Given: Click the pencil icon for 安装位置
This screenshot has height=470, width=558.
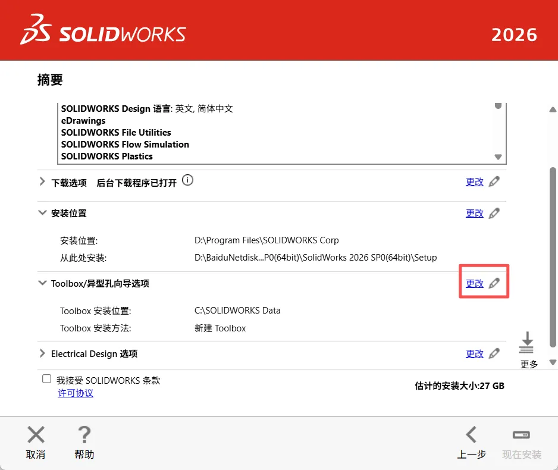Looking at the screenshot, I should pyautogui.click(x=494, y=213).
